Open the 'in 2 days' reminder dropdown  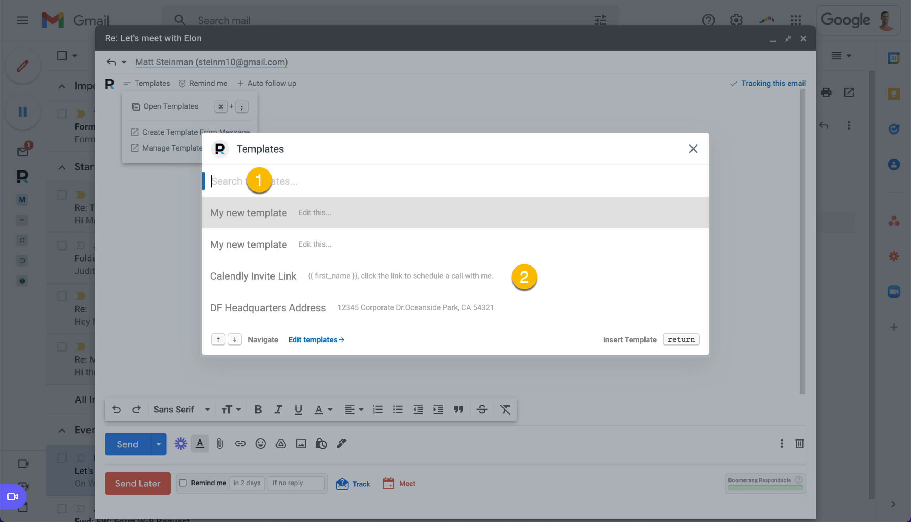click(247, 483)
